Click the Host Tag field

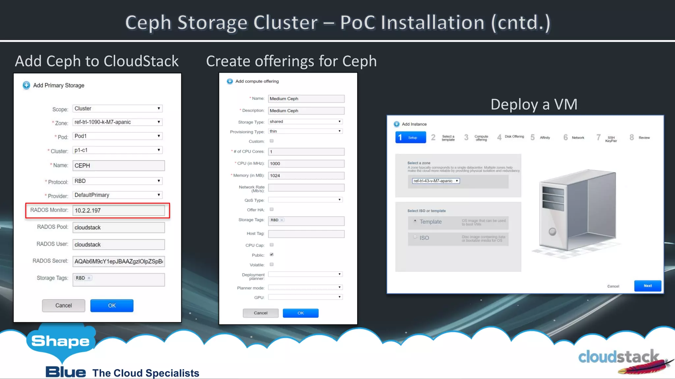[306, 234]
